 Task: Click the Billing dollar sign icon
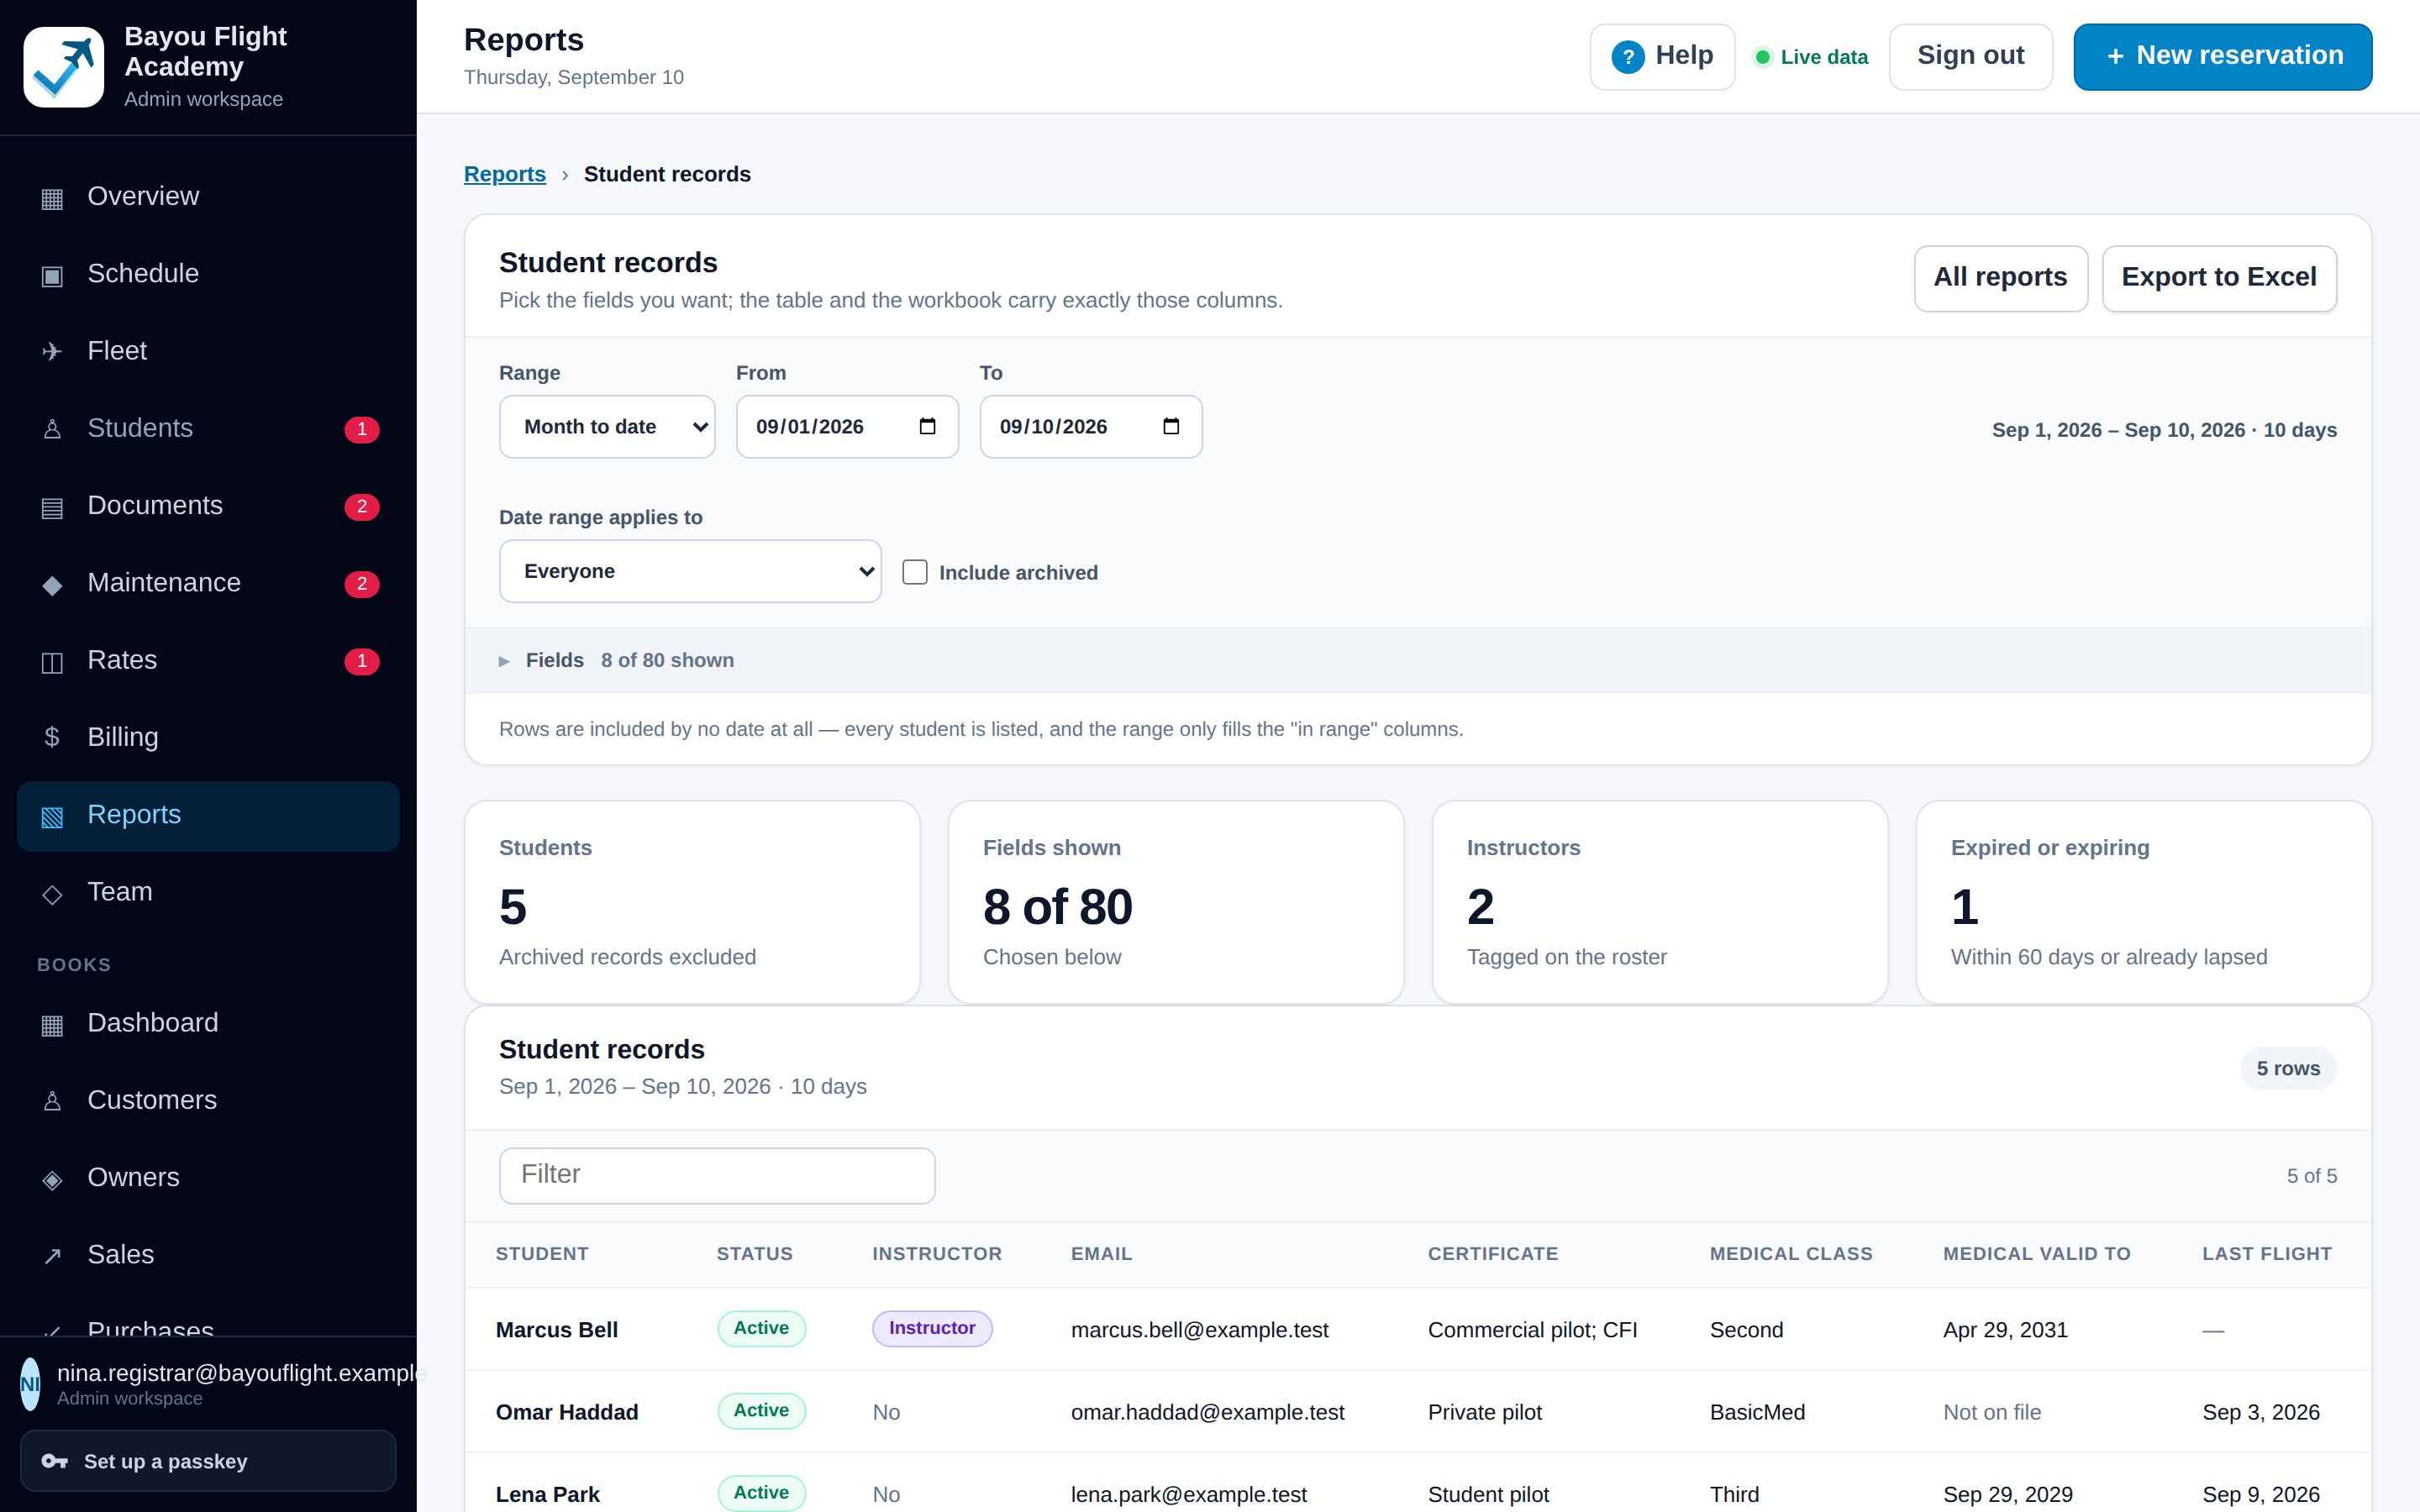click(x=52, y=738)
